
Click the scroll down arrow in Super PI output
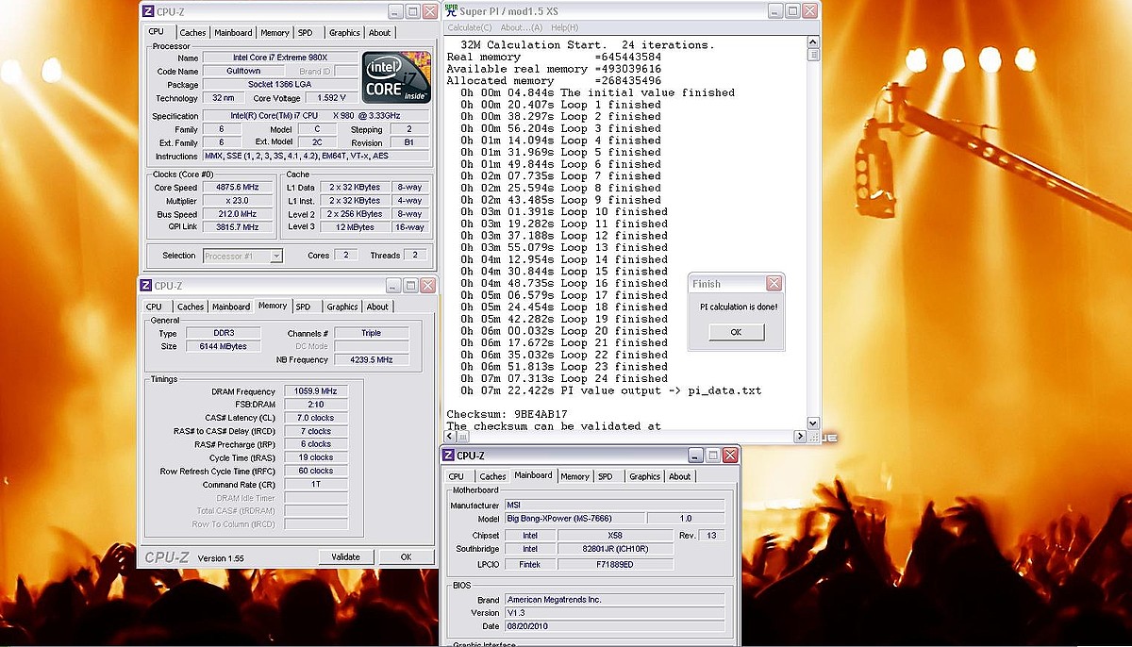coord(813,423)
